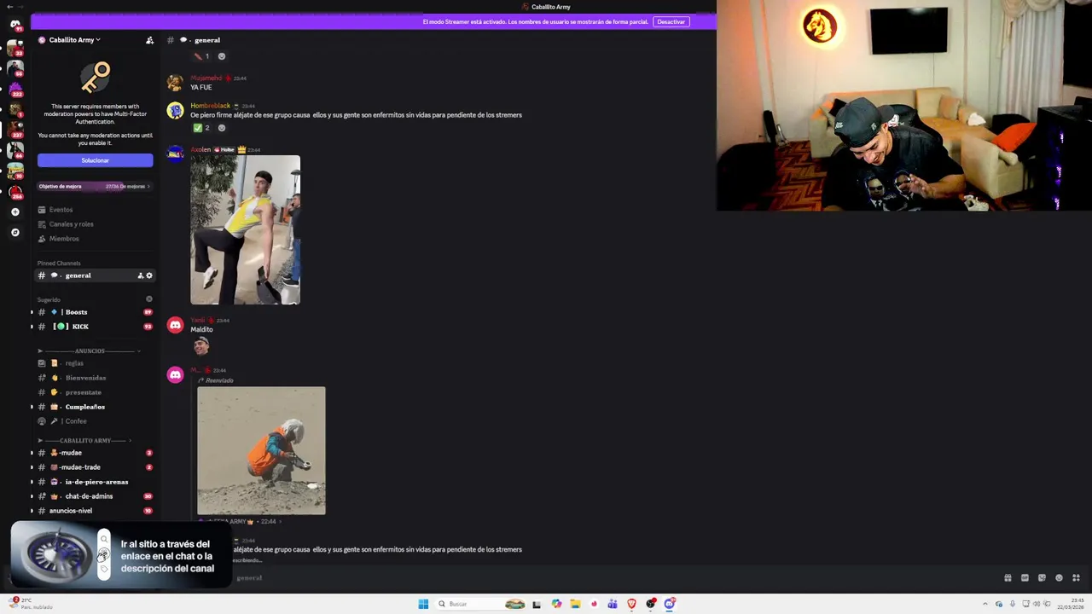Viewport: 1092px width, 614px height.
Task: Open the Objetivo de mejora boost progress bar
Action: 95,186
